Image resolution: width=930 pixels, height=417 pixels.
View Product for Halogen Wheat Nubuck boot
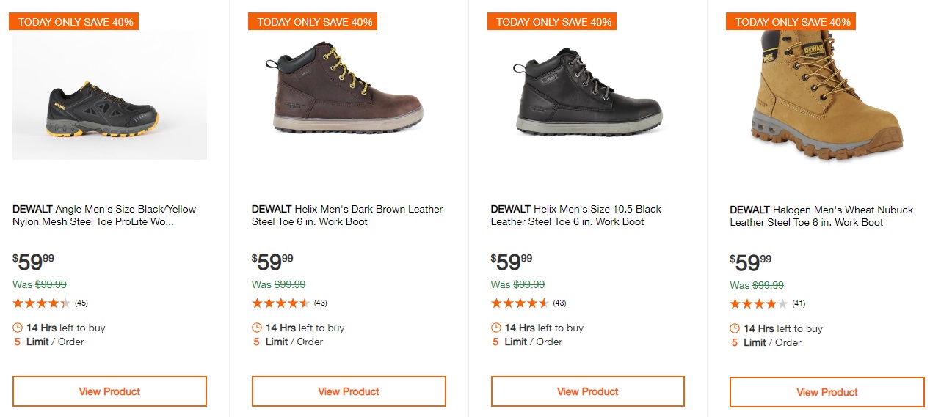tap(827, 392)
